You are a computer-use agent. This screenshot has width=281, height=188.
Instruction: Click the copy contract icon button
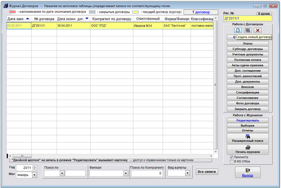[x=248, y=30]
